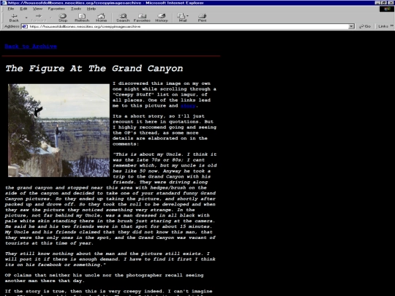Open the Search pane
This screenshot has width=395, height=296.
[x=123, y=18]
